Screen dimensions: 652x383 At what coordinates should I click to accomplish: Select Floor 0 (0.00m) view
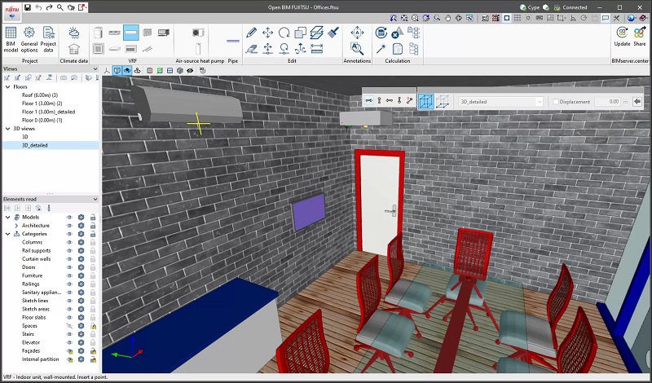(41, 120)
